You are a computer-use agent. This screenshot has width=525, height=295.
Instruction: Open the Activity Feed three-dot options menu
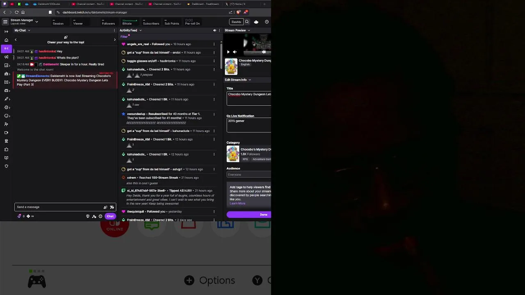pos(220,30)
